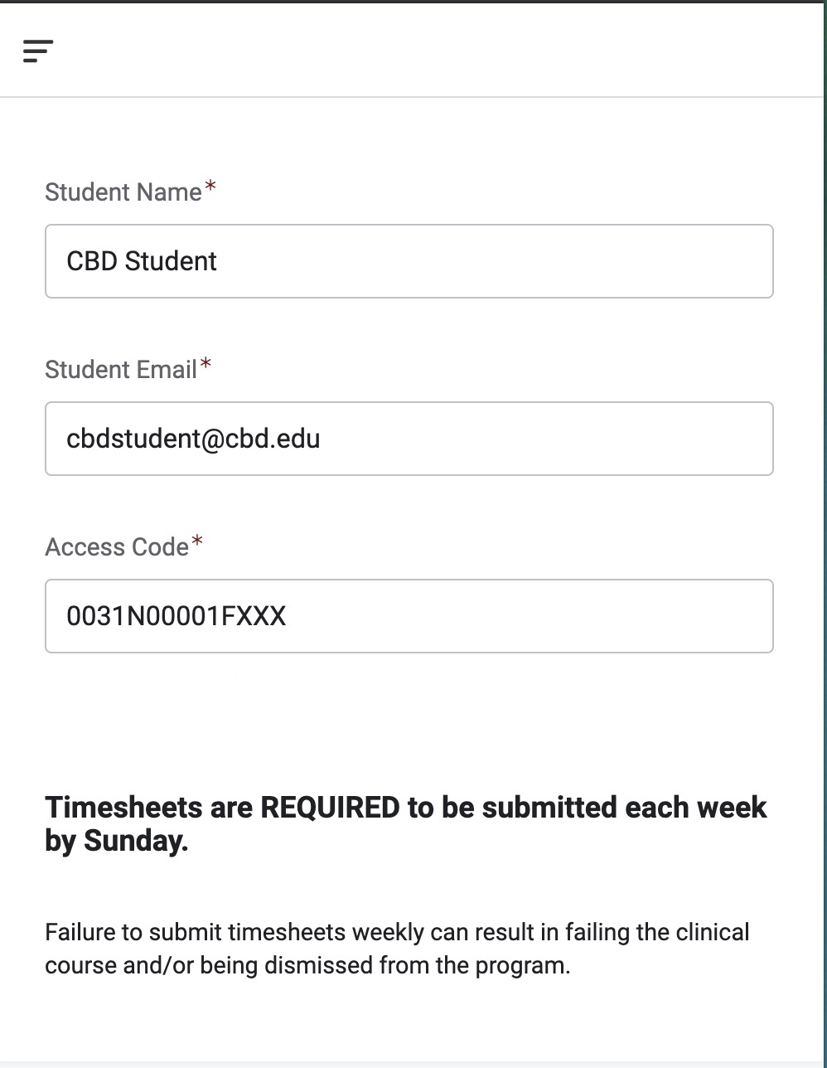Click the required asterisk beside Student Name
Image resolution: width=827 pixels, height=1068 pixels.
click(210, 188)
